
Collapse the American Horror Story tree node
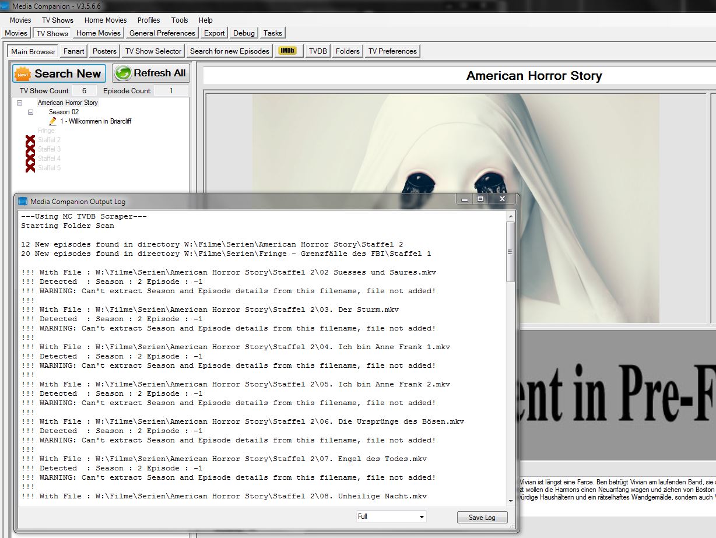click(20, 103)
